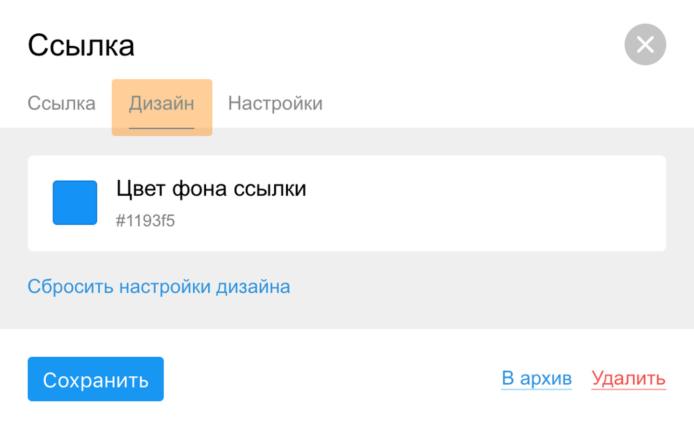
Task: Click the Цвет фона ссылки label
Action: (x=212, y=189)
